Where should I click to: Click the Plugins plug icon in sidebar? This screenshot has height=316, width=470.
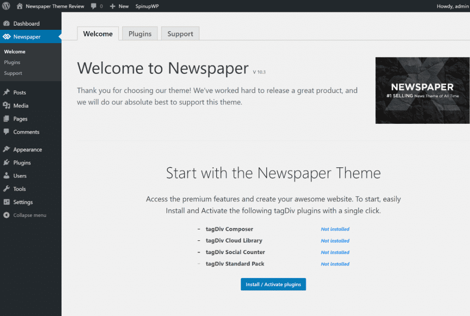(x=6, y=162)
